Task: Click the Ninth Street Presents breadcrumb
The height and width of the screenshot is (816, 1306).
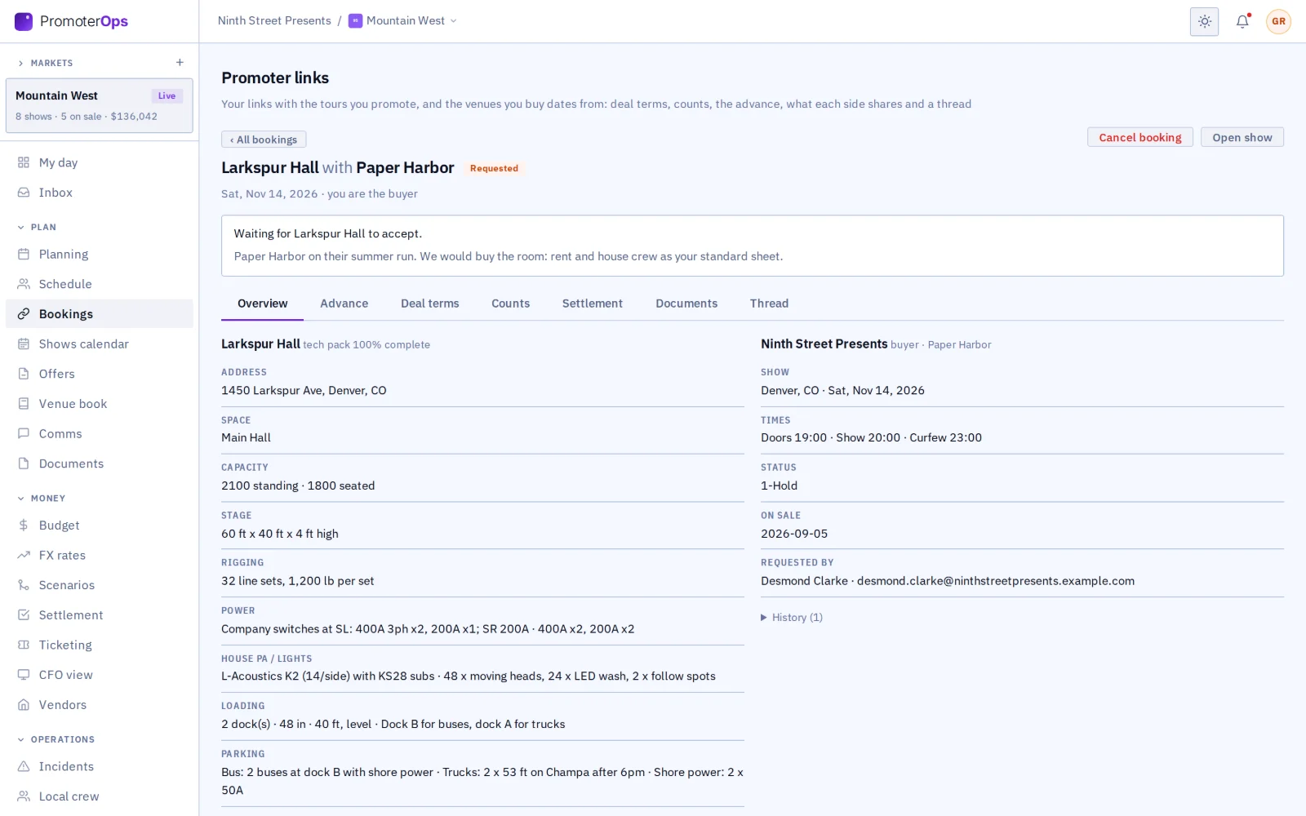Action: click(x=274, y=21)
